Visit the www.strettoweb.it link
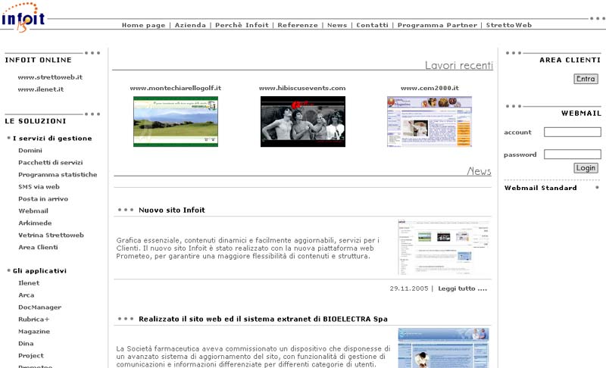This screenshot has width=606, height=368. 50,77
